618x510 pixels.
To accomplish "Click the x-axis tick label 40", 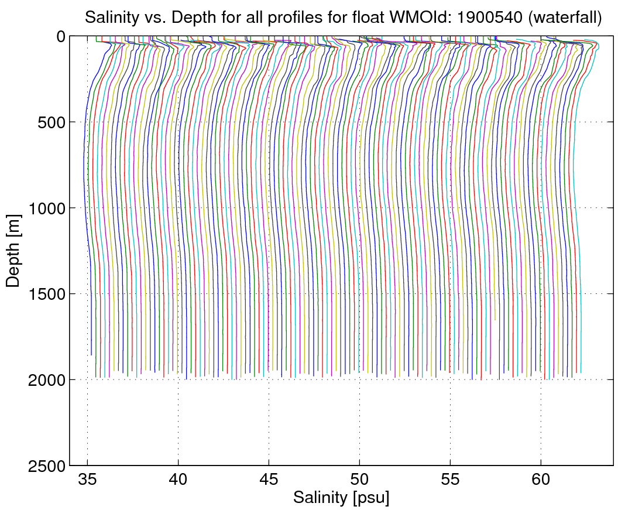I will (x=178, y=480).
